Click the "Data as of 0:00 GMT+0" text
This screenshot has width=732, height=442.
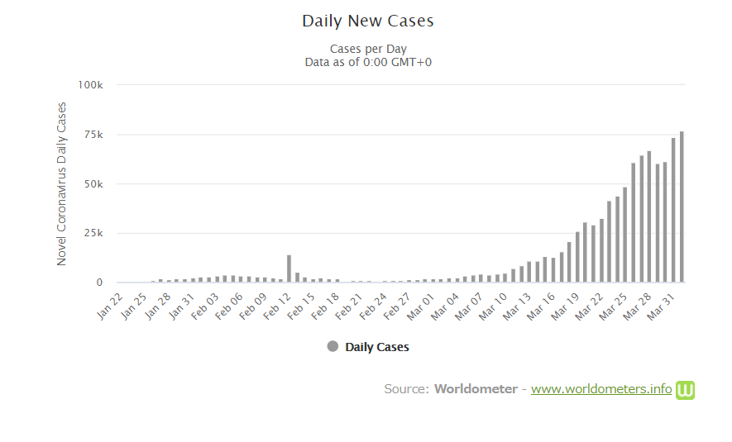coord(368,62)
